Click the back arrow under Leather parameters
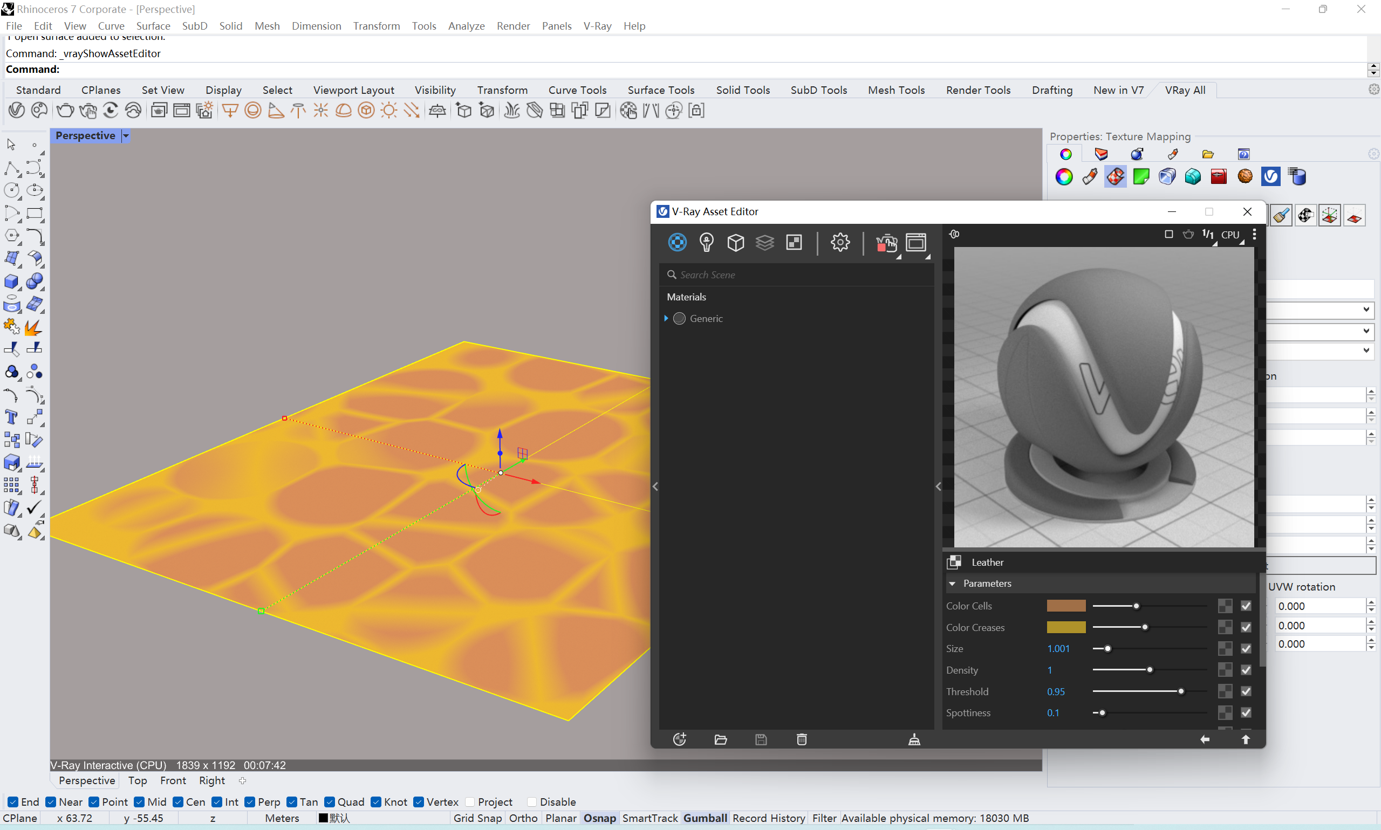Viewport: 1381px width, 830px height. 1205,739
